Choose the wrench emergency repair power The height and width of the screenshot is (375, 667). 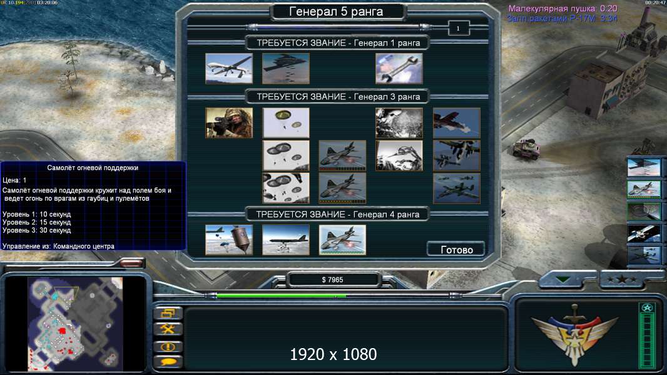(x=399, y=68)
